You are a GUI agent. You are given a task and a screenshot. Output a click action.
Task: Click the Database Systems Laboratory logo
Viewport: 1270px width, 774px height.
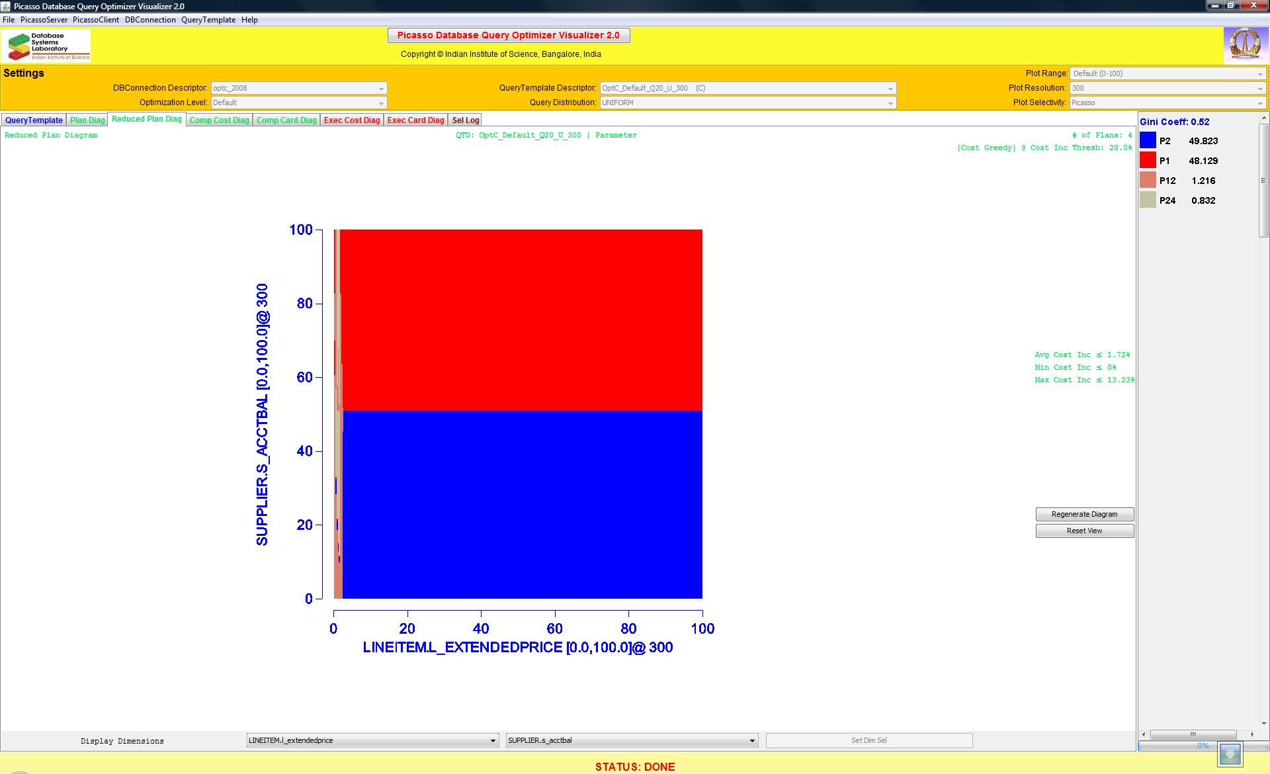[46, 46]
